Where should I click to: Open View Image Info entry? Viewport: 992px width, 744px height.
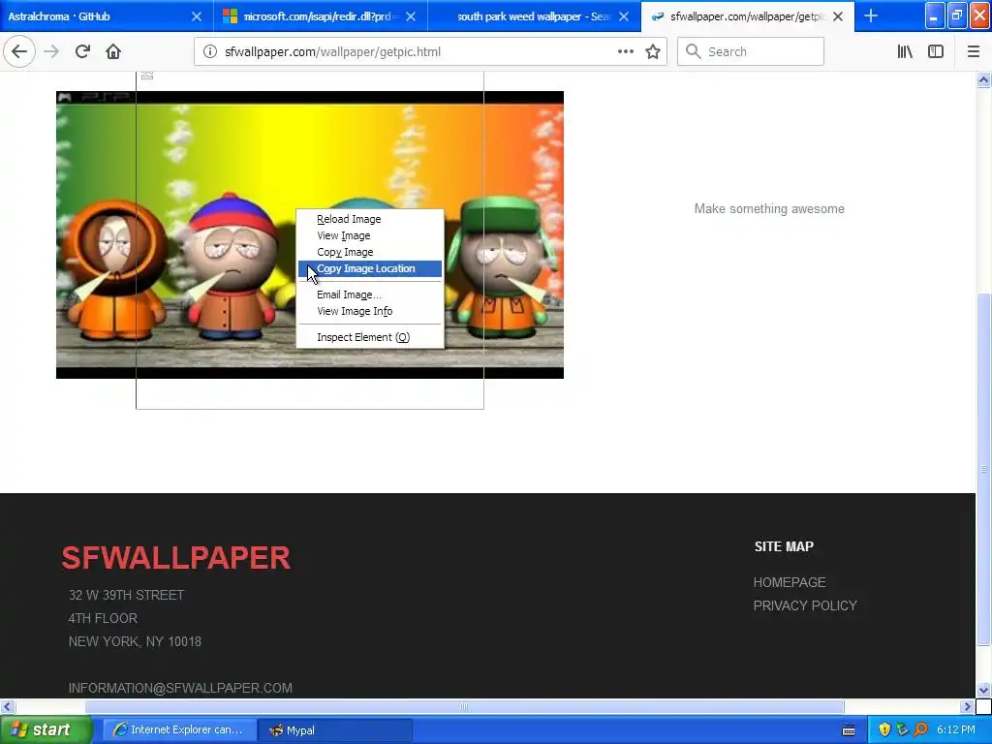[369, 311]
